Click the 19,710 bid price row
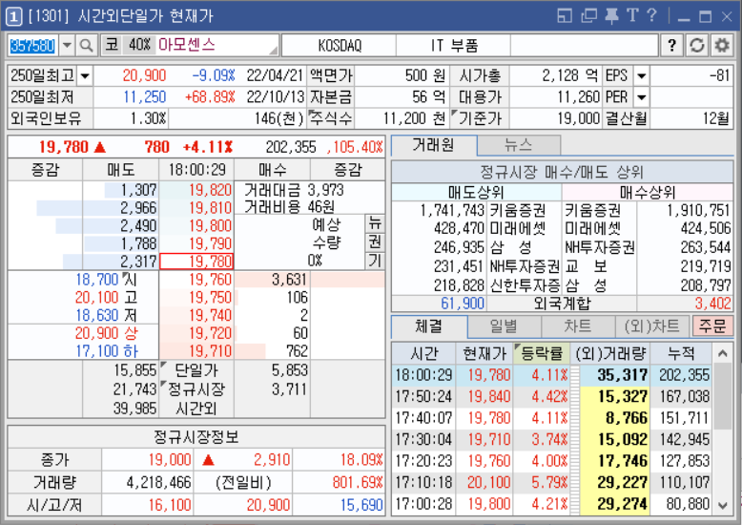Viewport: 742px width, 525px height. point(196,351)
